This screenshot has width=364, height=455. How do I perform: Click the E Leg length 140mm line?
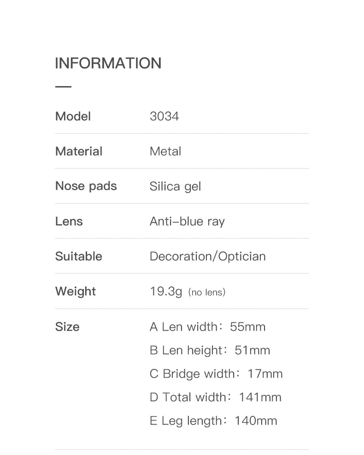(x=213, y=421)
